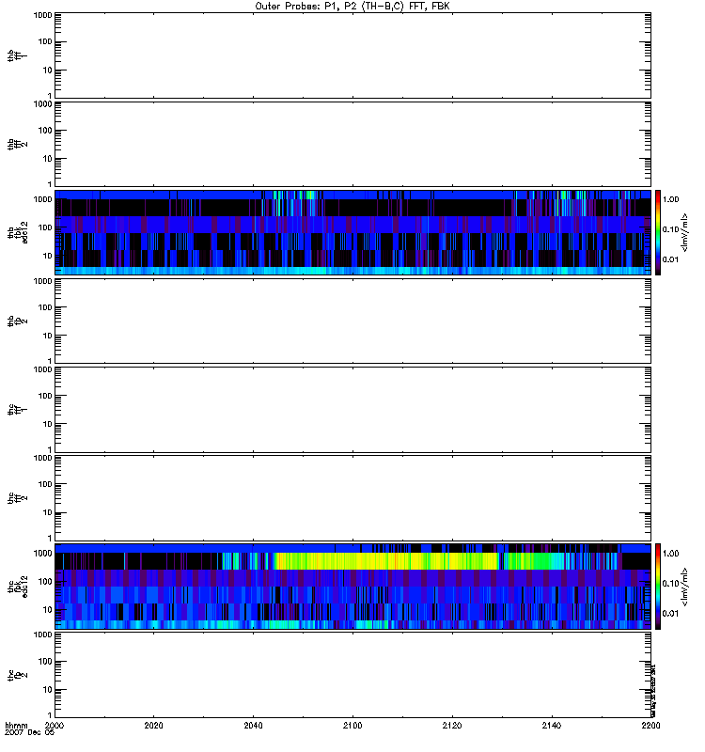The image size is (705, 752).
Task: Click the '1000' tick of the thb fbk edc12 panel
Action: tap(42, 199)
